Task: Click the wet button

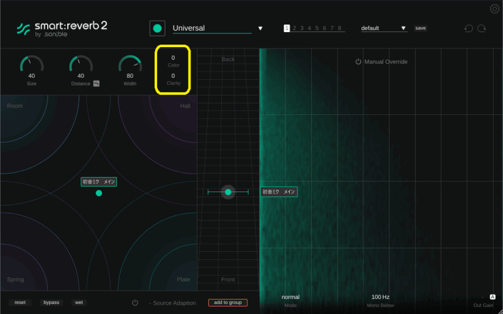Action: coord(79,303)
